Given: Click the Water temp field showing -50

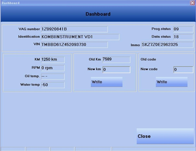Looking at the screenshot, I should 53,85.
